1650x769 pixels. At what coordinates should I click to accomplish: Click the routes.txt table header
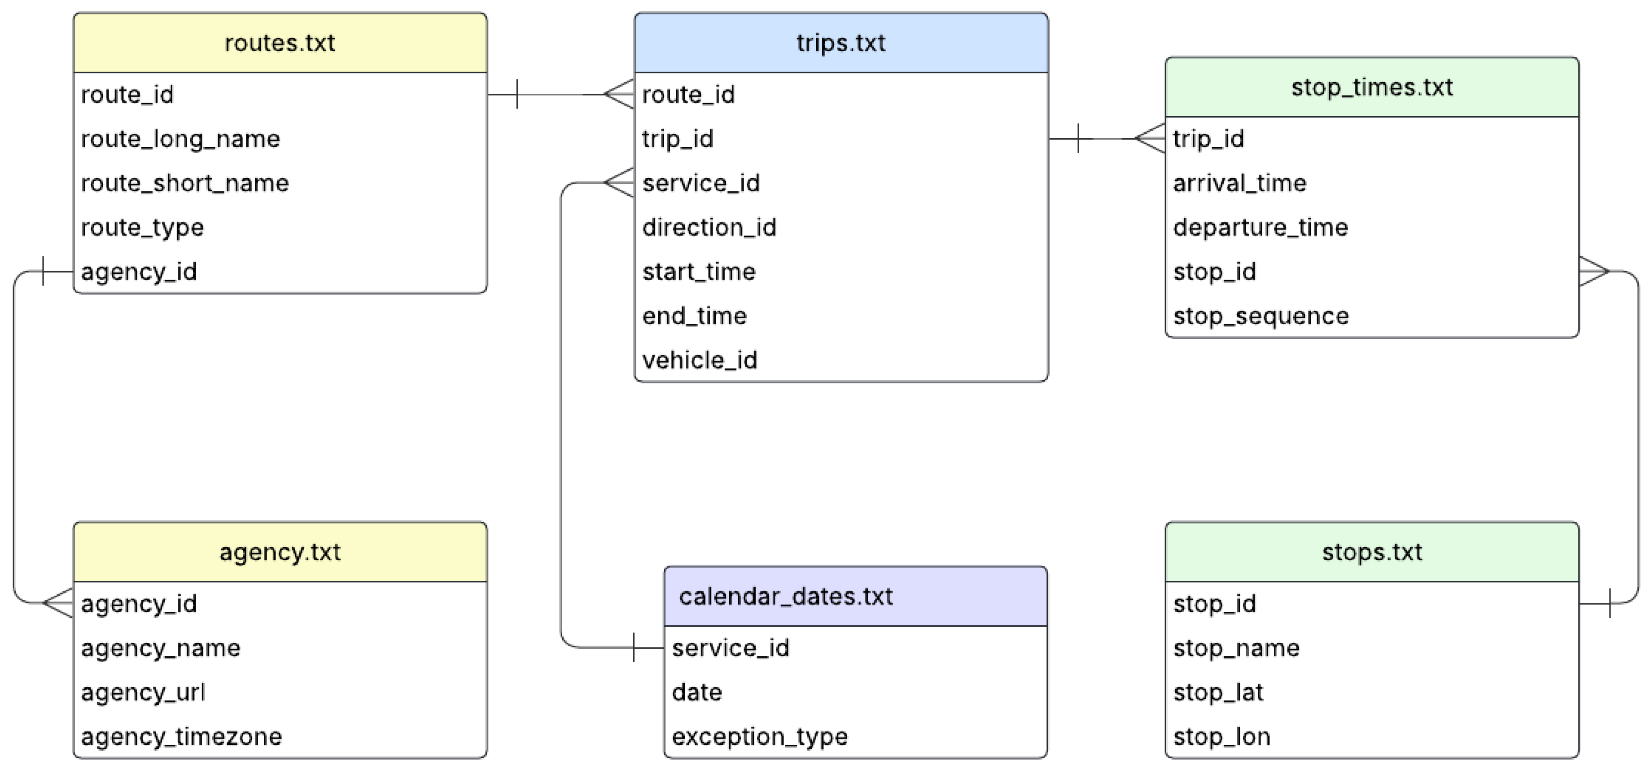(280, 43)
